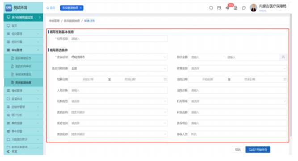Open the 医保区划 dropdown showing 呼和浩特市
The image size is (298, 161).
click(x=118, y=57)
